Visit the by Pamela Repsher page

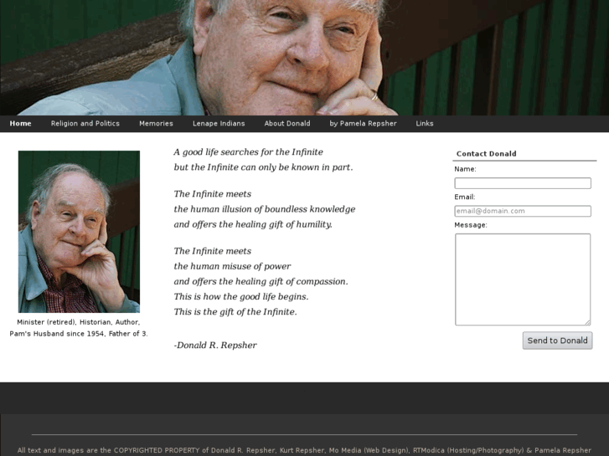[x=363, y=124]
